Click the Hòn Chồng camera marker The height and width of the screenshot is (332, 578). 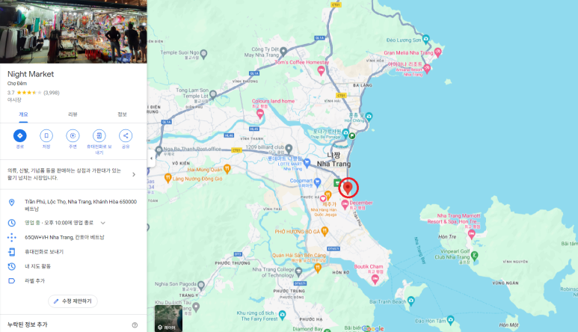(369, 117)
